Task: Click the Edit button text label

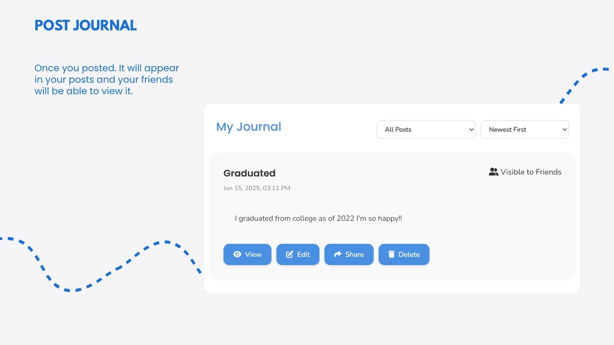Action: click(x=303, y=255)
